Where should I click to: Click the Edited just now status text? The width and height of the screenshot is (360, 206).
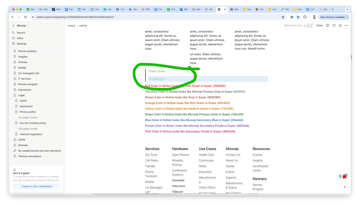292,25
